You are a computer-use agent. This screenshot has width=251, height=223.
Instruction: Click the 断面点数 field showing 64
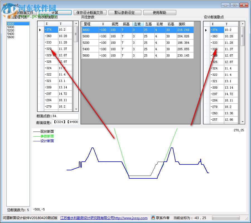(x=65, y=116)
